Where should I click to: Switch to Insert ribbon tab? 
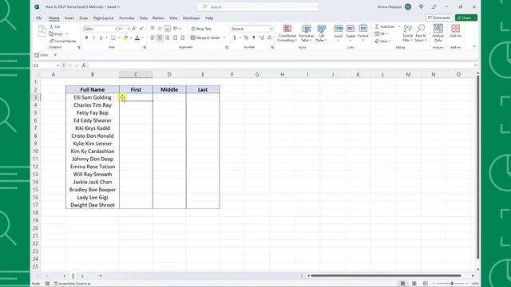coord(69,18)
